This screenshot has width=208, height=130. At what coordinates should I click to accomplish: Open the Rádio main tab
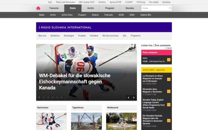point(73,8)
